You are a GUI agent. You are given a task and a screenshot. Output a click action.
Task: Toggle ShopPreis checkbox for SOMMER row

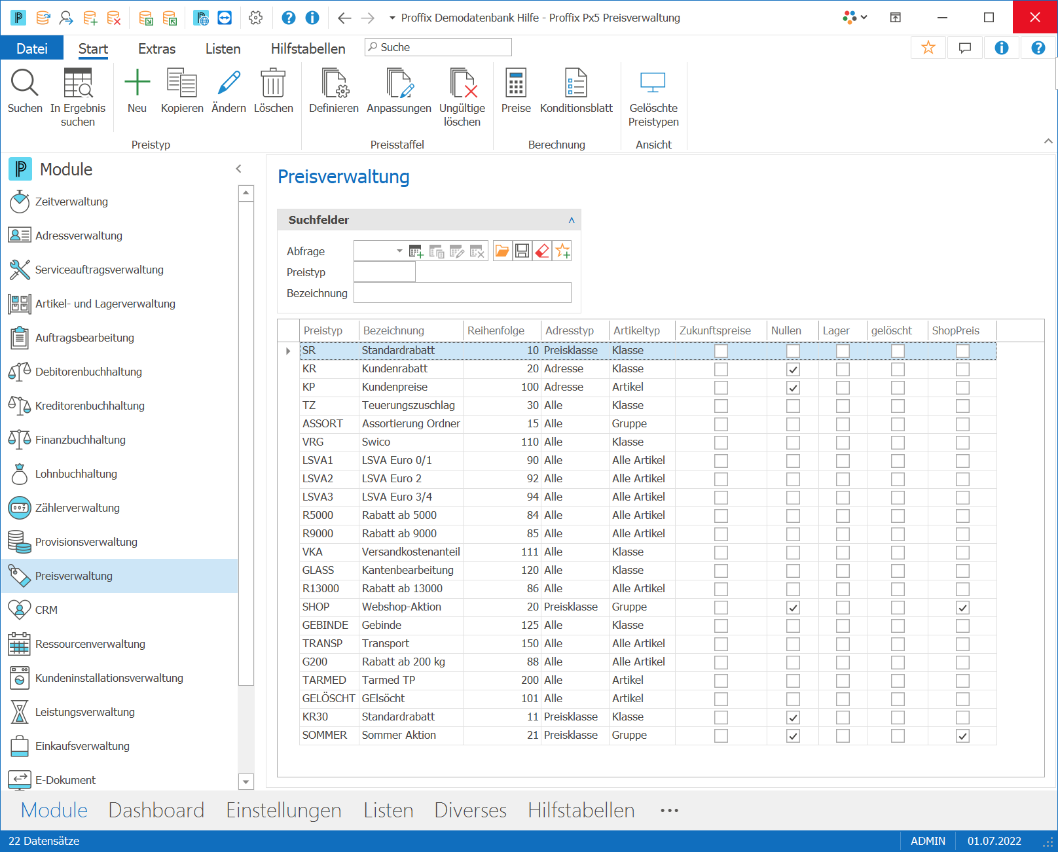[x=962, y=736]
